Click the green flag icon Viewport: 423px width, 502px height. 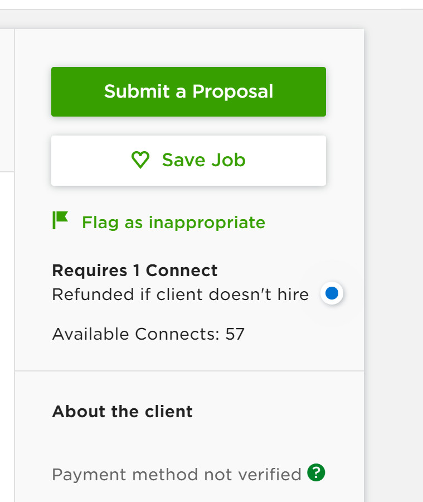[60, 220]
